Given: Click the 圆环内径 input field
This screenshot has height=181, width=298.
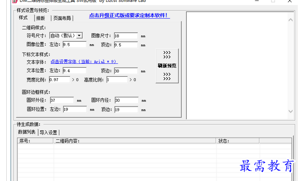Looking at the screenshot, I should click(127, 100).
